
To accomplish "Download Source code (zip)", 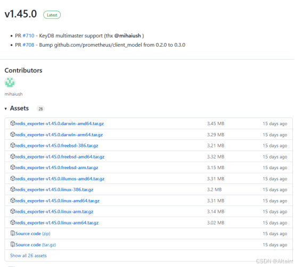I will [x=33, y=233].
